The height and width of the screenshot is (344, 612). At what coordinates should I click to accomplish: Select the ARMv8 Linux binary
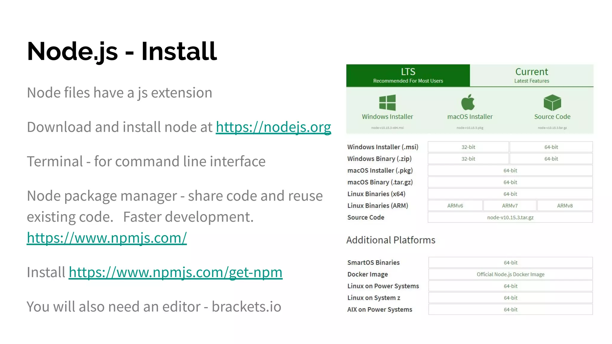(x=565, y=206)
